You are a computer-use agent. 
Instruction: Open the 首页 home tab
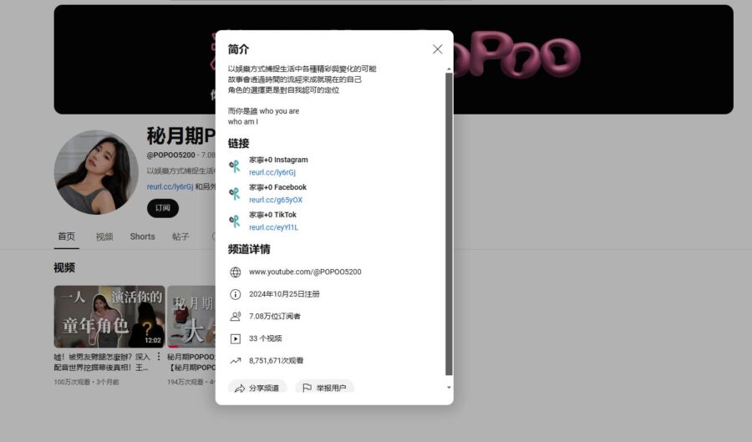point(66,236)
